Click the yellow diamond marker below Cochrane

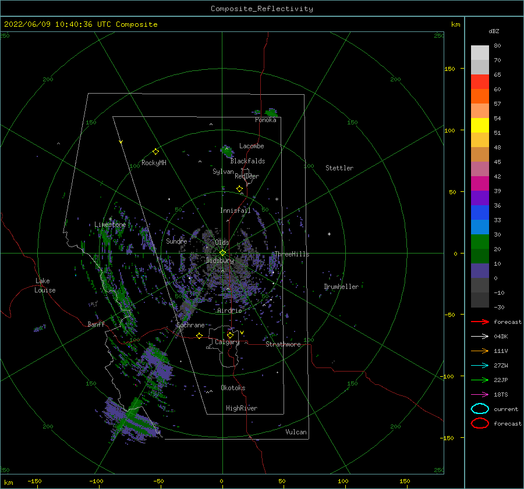click(199, 335)
